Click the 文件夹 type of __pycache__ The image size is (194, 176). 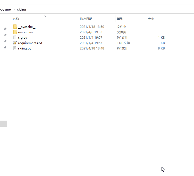(x=122, y=27)
